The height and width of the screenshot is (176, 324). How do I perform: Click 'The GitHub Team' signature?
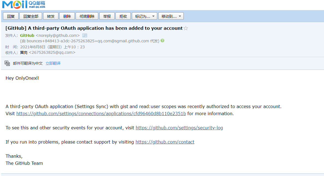pyautogui.click(x=24, y=163)
